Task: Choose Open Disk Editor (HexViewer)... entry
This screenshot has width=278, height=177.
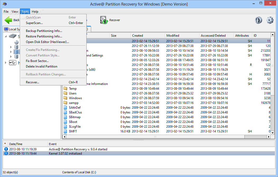Action: point(53,42)
